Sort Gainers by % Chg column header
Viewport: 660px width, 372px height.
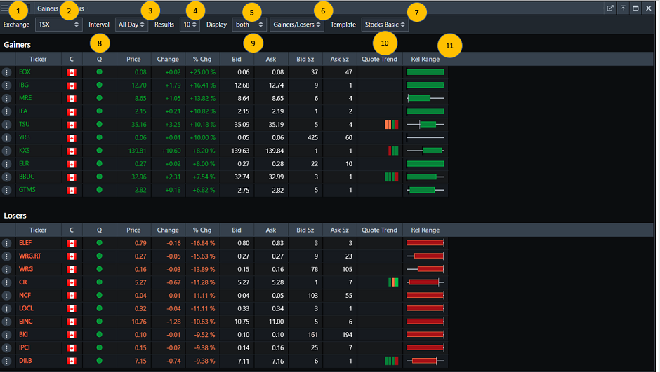pos(202,59)
